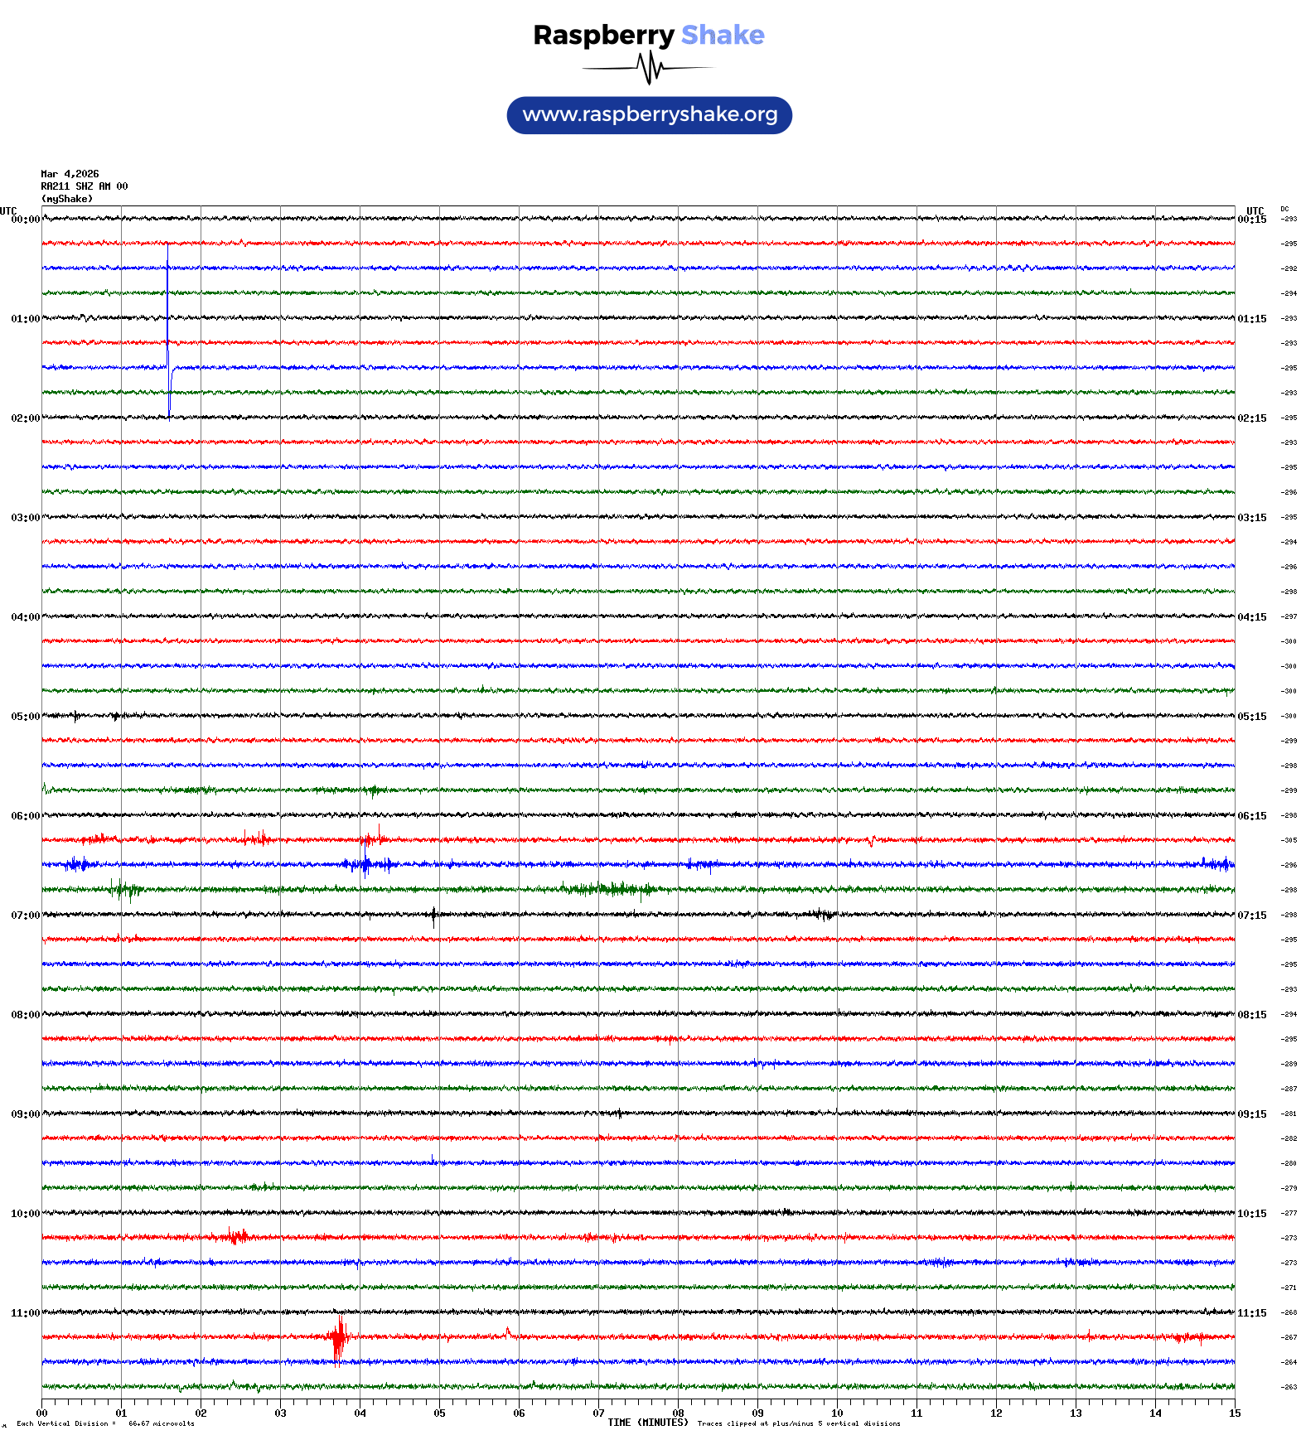Click the TIME (MINUTES) axis title
1301x1435 pixels.
click(647, 1423)
